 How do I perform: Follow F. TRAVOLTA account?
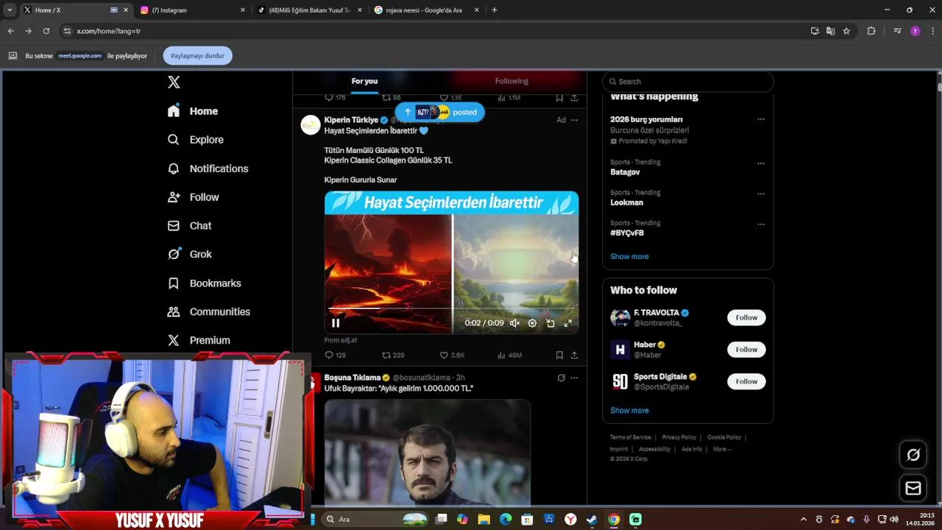pyautogui.click(x=746, y=317)
